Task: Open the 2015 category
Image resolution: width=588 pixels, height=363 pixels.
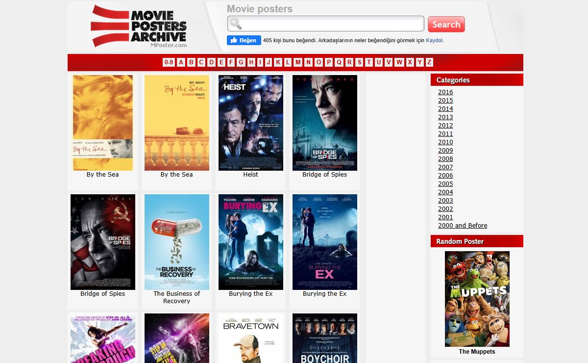Action: [445, 101]
